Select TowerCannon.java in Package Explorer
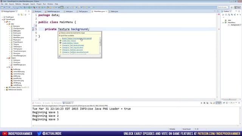 coord(19,51)
